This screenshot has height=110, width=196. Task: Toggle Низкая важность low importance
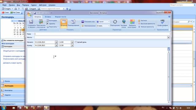pyautogui.click(x=146, y=27)
